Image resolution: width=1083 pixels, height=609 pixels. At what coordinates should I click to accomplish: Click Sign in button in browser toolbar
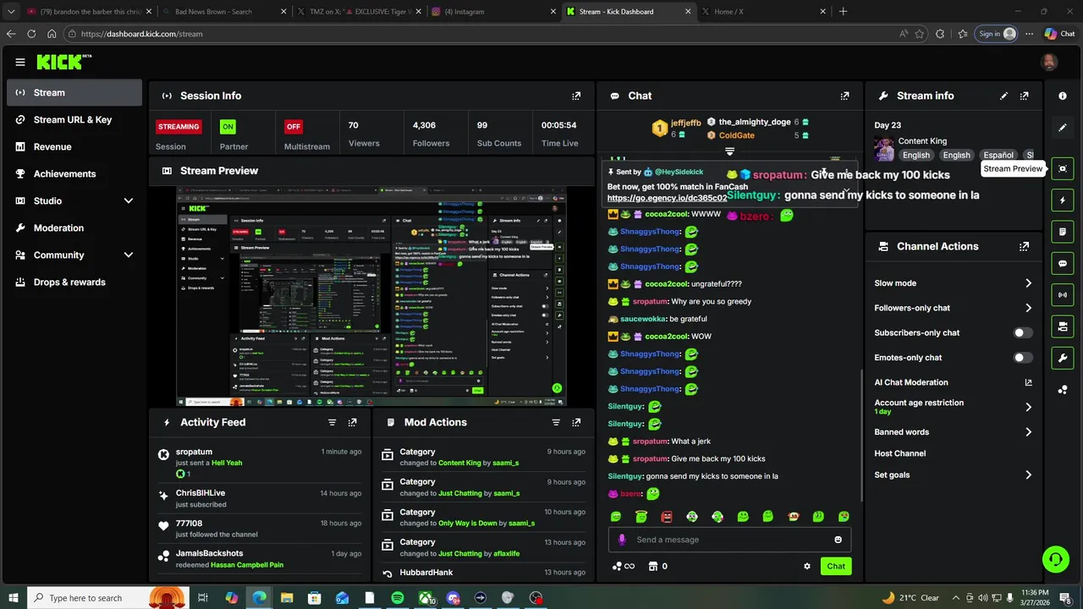click(x=995, y=34)
